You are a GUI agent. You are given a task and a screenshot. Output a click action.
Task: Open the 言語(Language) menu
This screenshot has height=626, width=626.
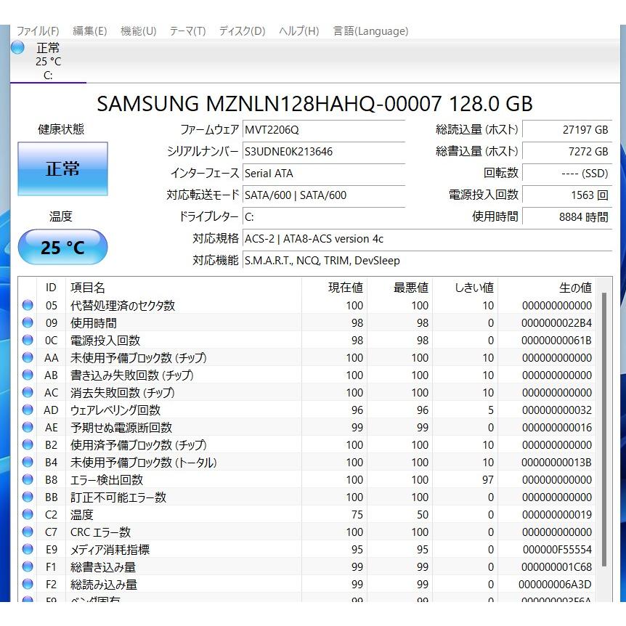coord(370,31)
